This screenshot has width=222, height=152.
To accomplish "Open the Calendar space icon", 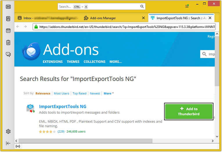I will pos(8,31).
